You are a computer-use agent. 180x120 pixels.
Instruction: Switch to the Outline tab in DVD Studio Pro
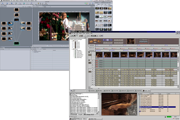[5, 6]
